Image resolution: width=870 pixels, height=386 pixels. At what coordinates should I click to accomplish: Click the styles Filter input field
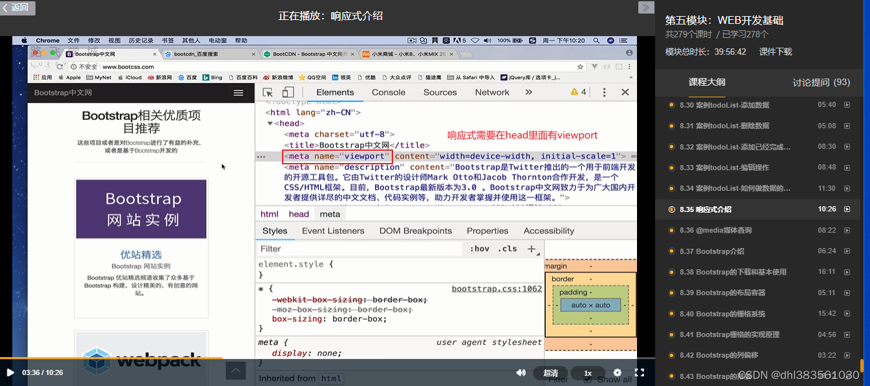pyautogui.click(x=360, y=249)
